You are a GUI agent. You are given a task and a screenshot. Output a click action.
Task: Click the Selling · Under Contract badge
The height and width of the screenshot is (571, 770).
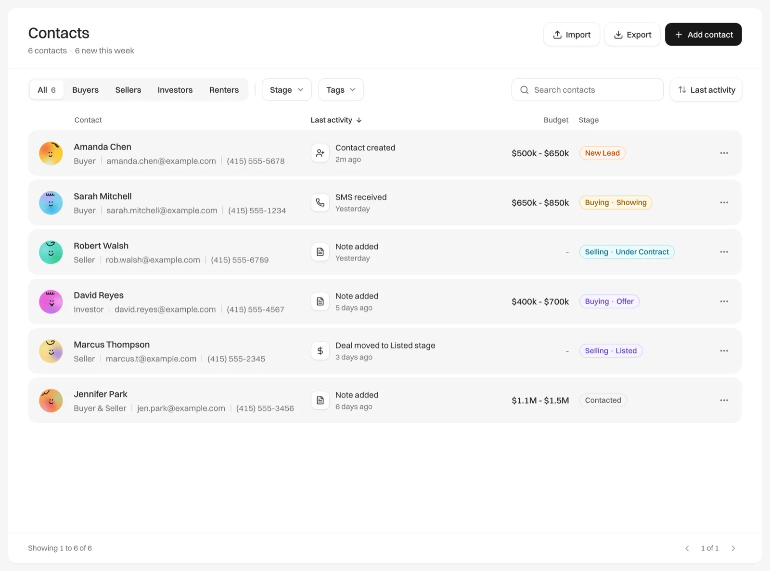(627, 252)
